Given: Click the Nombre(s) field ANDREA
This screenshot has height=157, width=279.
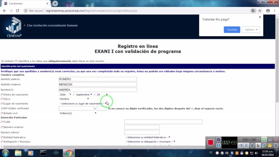Looking at the screenshot, I should click(98, 90).
